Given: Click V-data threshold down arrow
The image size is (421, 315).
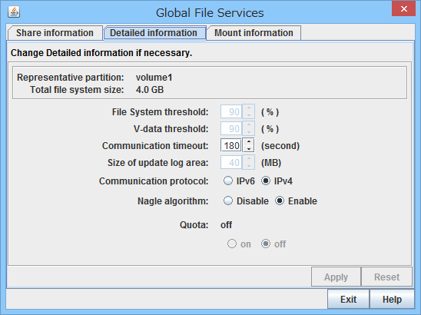Looking at the screenshot, I should [249, 132].
